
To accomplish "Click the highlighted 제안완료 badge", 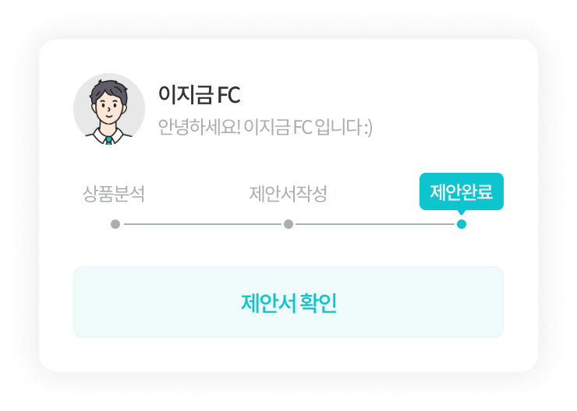I will point(462,191).
